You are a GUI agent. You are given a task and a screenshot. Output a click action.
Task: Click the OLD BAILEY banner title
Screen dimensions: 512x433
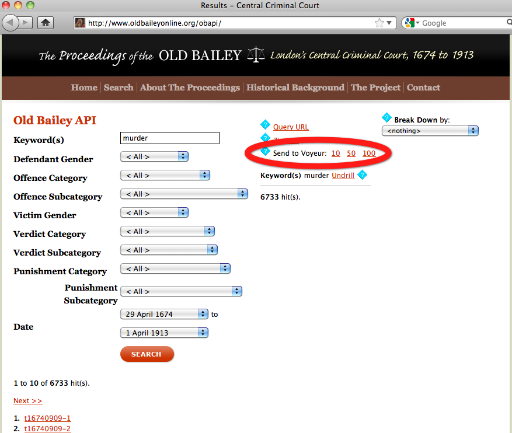200,55
